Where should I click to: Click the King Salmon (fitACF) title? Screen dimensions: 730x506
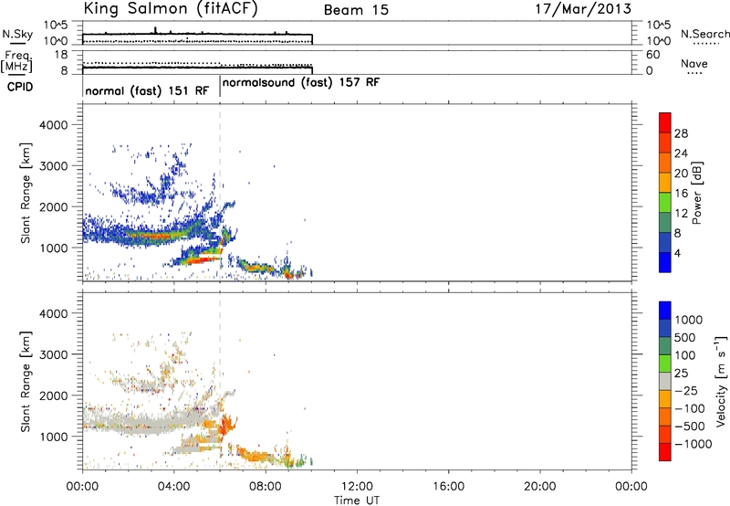(171, 8)
